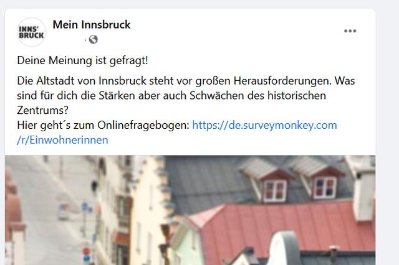Open the Altstadt rooftops post photo
399x265 pixels.
tap(190, 210)
